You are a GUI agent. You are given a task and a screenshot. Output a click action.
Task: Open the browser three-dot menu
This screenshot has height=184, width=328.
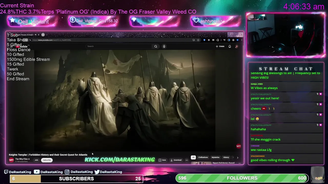click(x=241, y=40)
